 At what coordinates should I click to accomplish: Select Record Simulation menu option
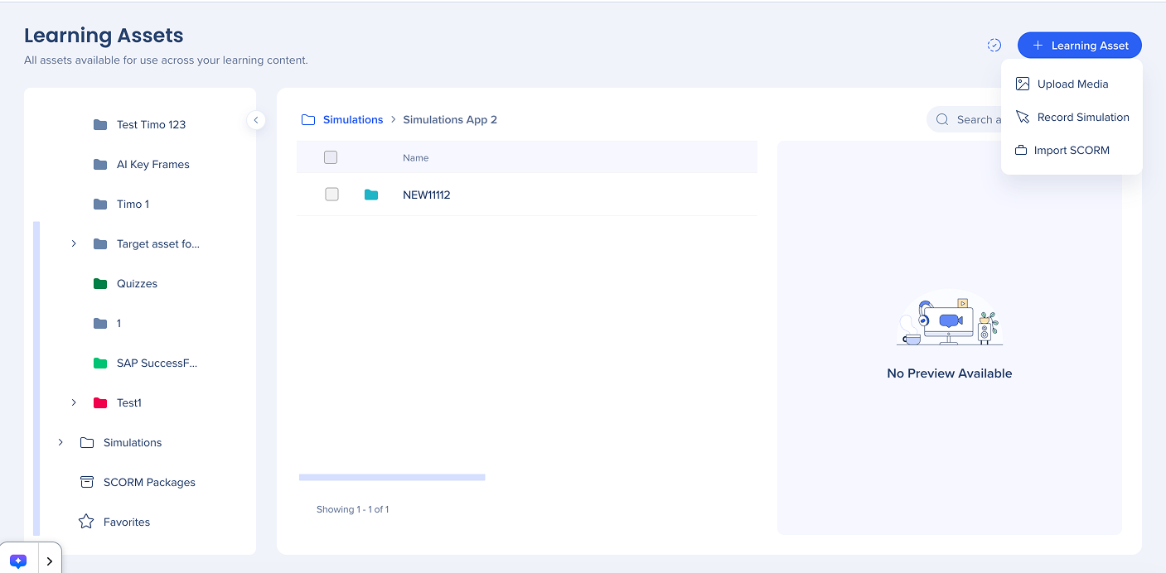[1082, 118]
